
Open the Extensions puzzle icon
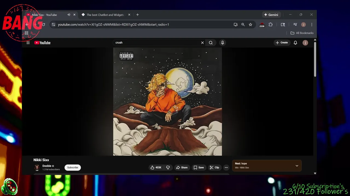pos(270,24)
